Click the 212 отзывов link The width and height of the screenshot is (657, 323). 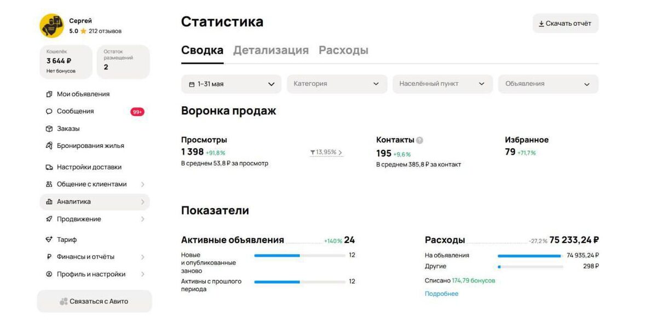105,31
